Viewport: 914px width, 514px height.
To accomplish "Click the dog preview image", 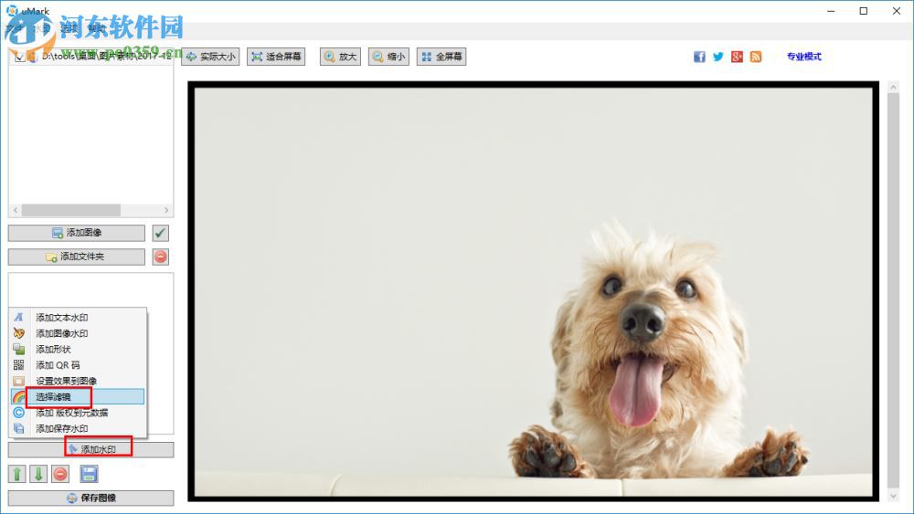I will pos(533,291).
